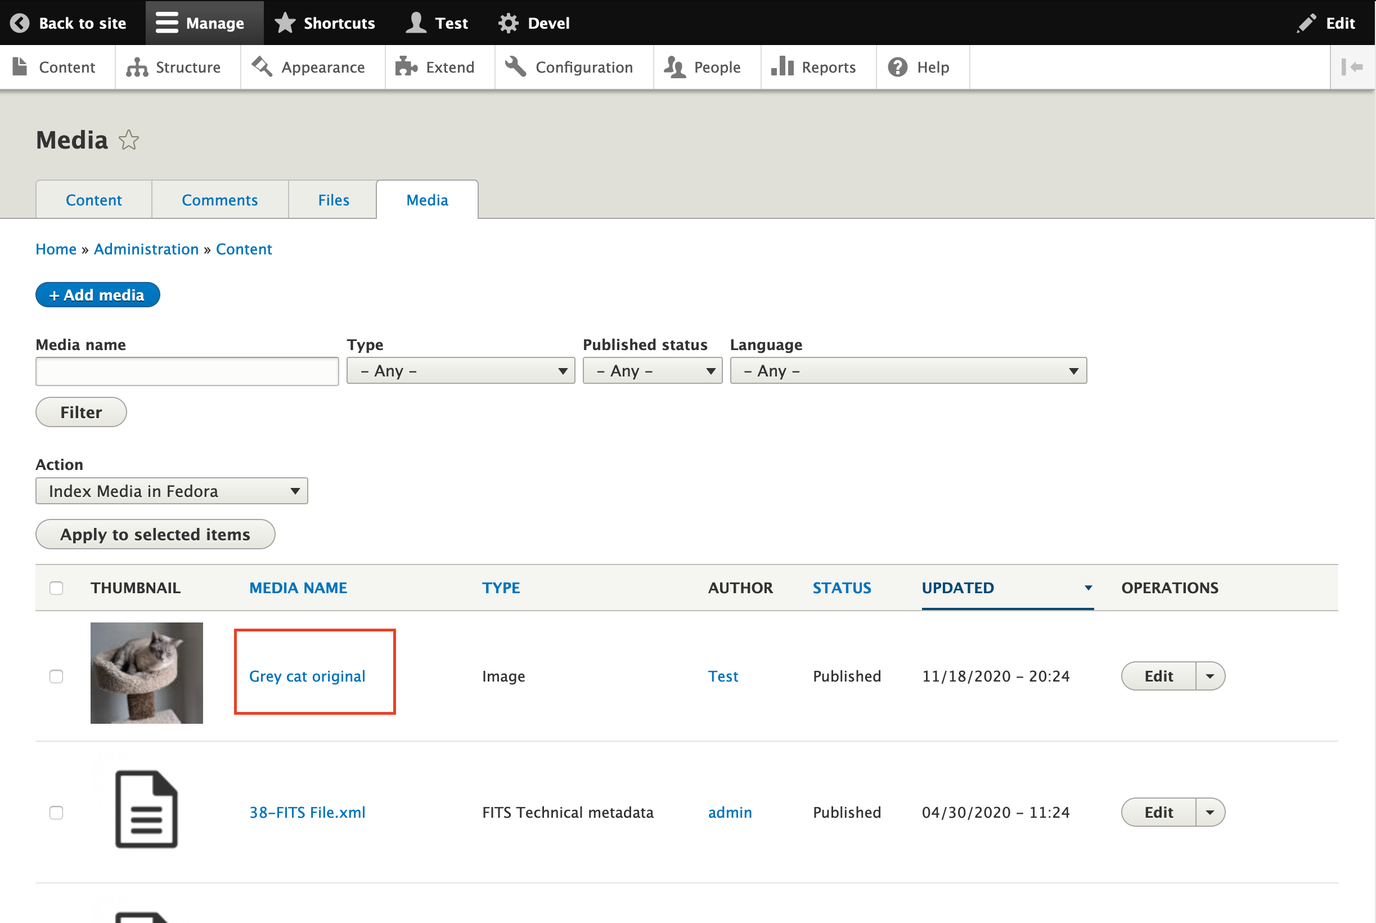The height and width of the screenshot is (923, 1376).
Task: Click the Administration breadcrumb link
Action: coord(146,249)
